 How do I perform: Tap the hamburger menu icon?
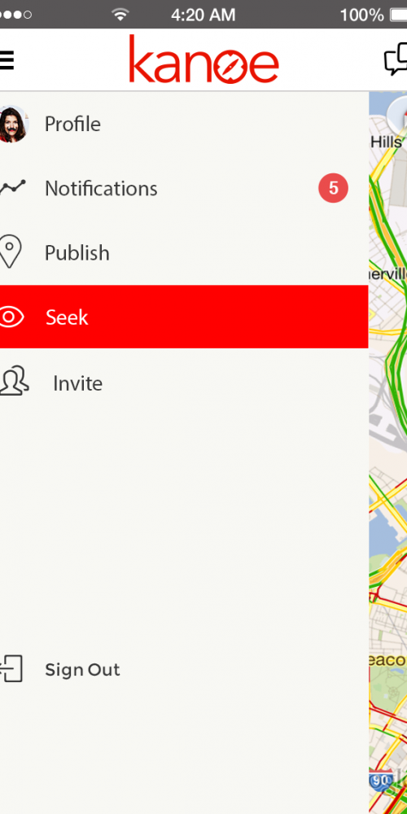click(7, 61)
